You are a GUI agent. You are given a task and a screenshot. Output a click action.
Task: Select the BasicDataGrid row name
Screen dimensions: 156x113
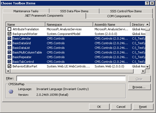click(x=22, y=43)
